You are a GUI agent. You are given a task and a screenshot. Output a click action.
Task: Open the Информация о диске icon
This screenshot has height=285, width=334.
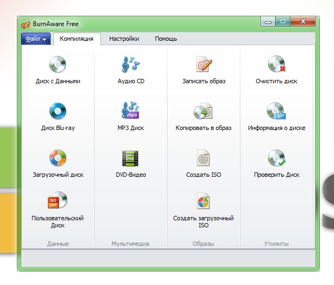[276, 111]
